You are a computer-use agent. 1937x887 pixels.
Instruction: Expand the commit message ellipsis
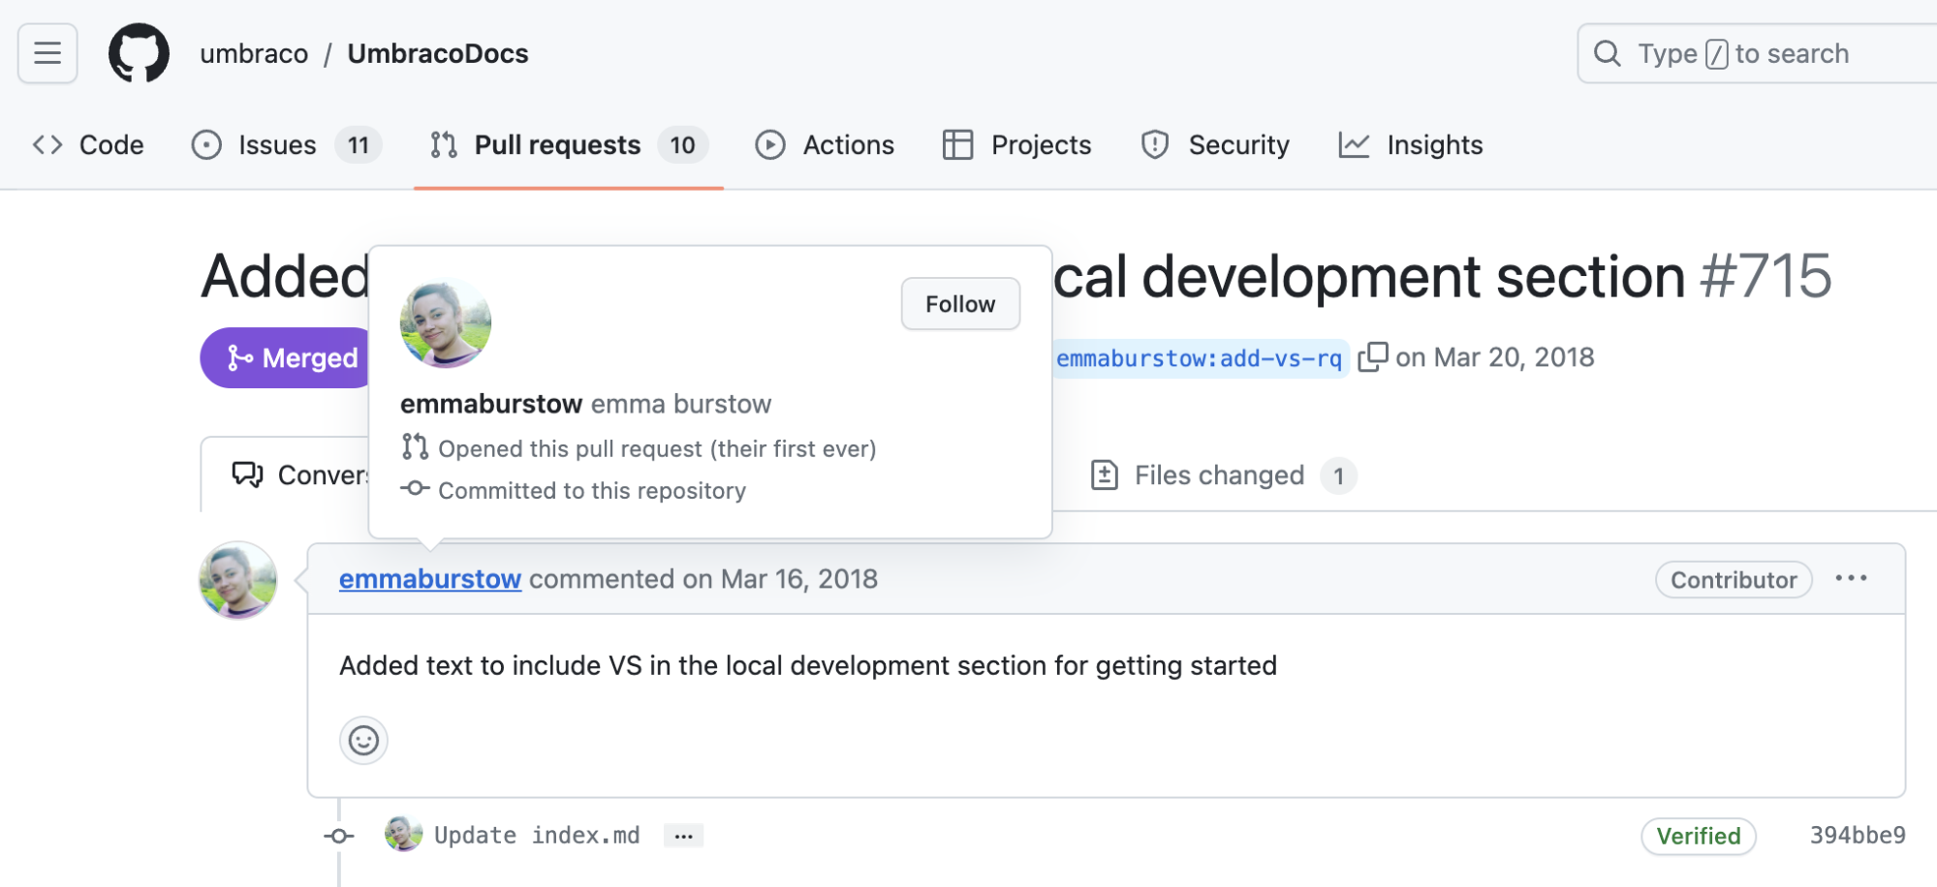(683, 836)
